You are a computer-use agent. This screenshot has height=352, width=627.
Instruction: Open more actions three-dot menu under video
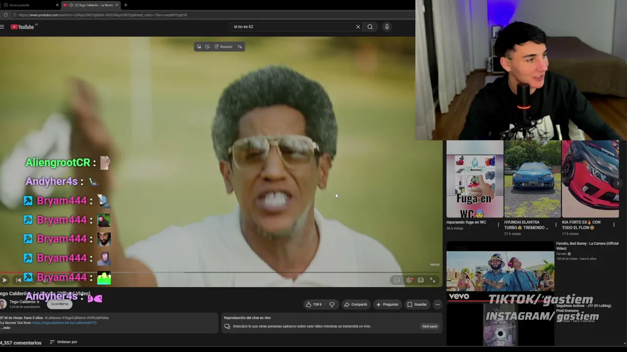pyautogui.click(x=437, y=305)
